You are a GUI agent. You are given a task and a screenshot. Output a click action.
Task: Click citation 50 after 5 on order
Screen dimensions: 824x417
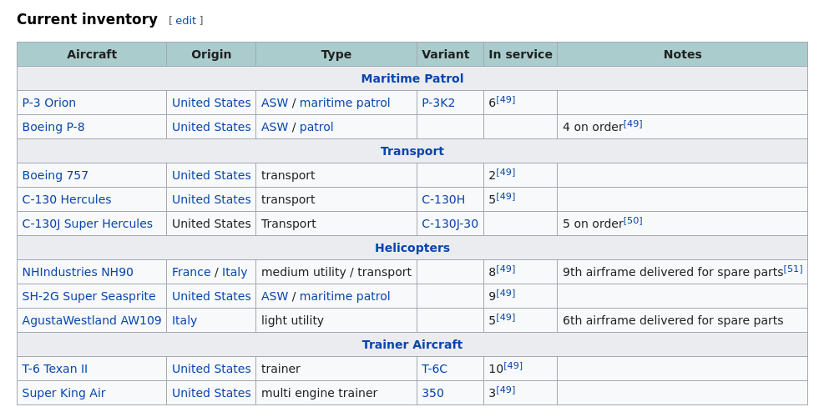click(633, 220)
